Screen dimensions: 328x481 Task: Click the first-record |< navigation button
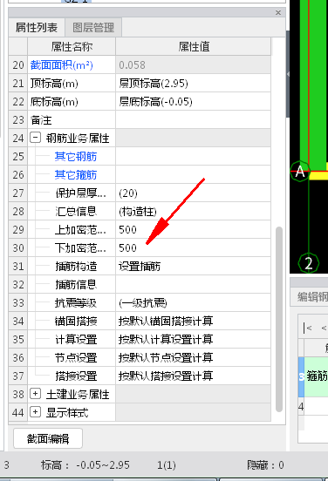coord(307,328)
